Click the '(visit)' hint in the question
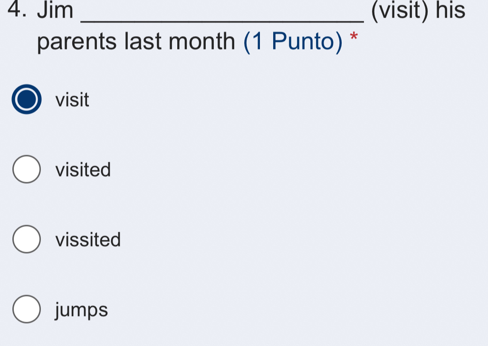488x346 pixels. 400,10
